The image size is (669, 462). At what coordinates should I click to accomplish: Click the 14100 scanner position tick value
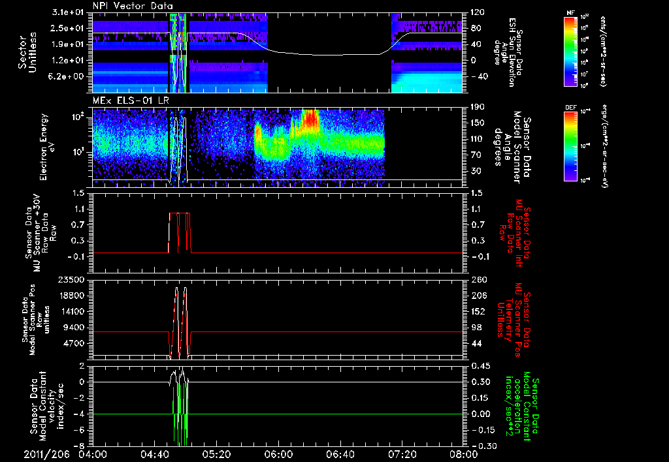coord(71,311)
